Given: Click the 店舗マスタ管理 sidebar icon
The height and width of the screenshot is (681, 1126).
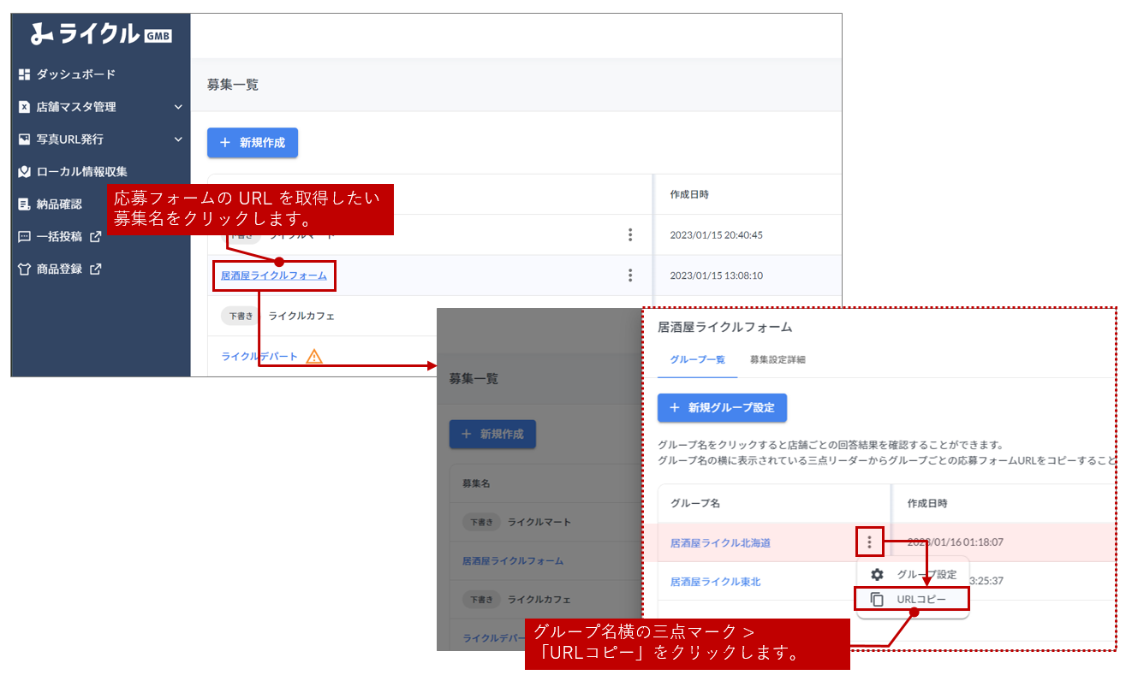Looking at the screenshot, I should 24,107.
